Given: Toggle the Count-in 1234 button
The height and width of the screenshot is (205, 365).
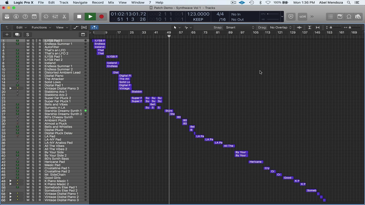Looking at the screenshot, I should pos(302,17).
